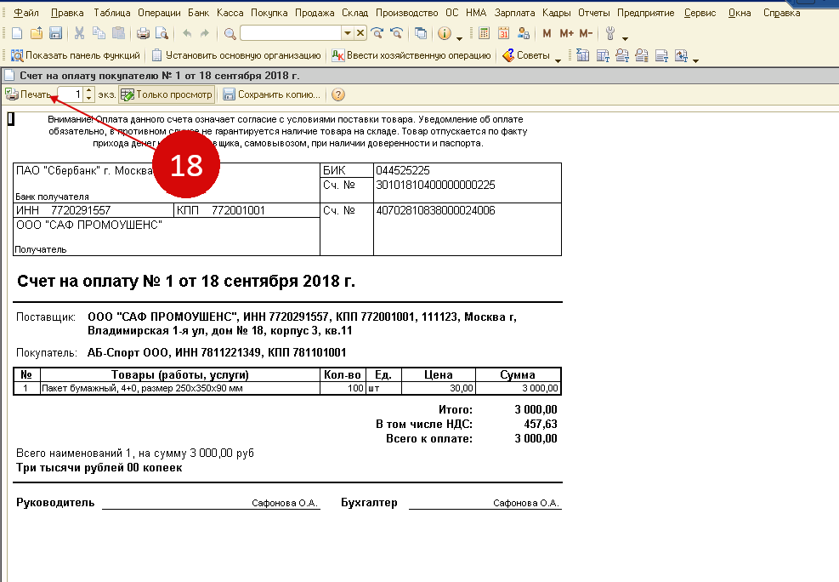Click Ввести хозяйственную операцию
The width and height of the screenshot is (839, 582).
[x=411, y=55]
